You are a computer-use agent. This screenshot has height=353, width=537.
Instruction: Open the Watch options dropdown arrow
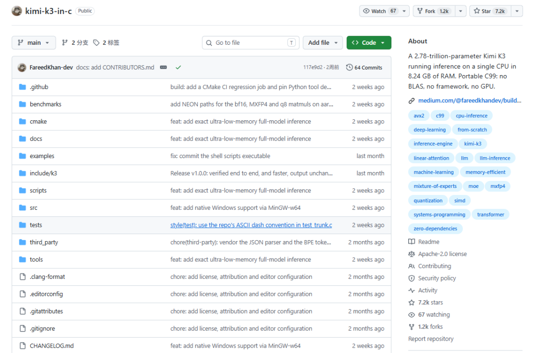click(404, 11)
